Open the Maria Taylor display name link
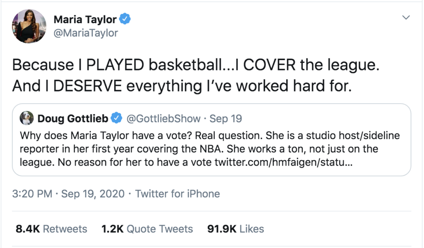424x248 pixels. pyautogui.click(x=85, y=19)
